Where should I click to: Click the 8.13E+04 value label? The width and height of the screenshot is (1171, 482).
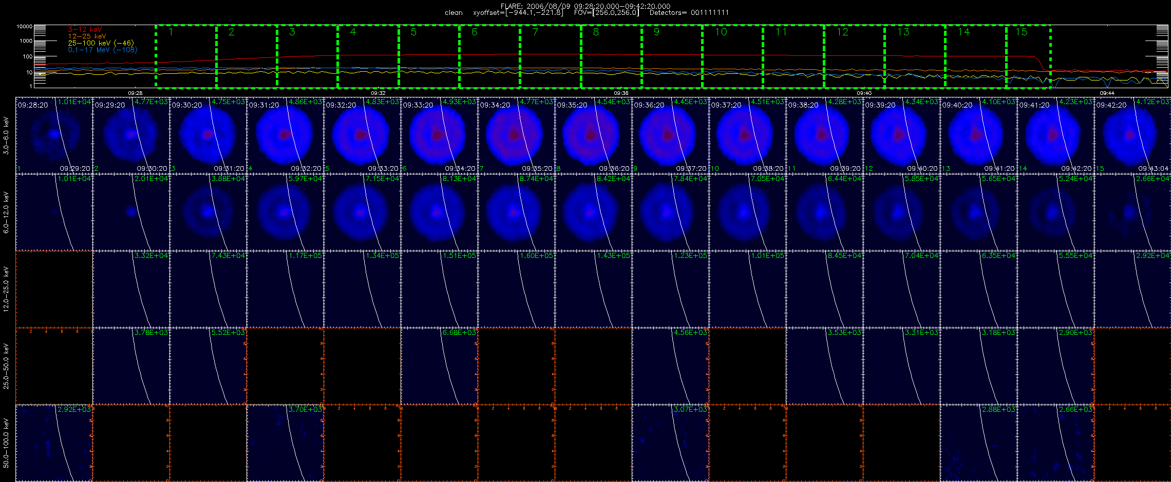coord(460,178)
